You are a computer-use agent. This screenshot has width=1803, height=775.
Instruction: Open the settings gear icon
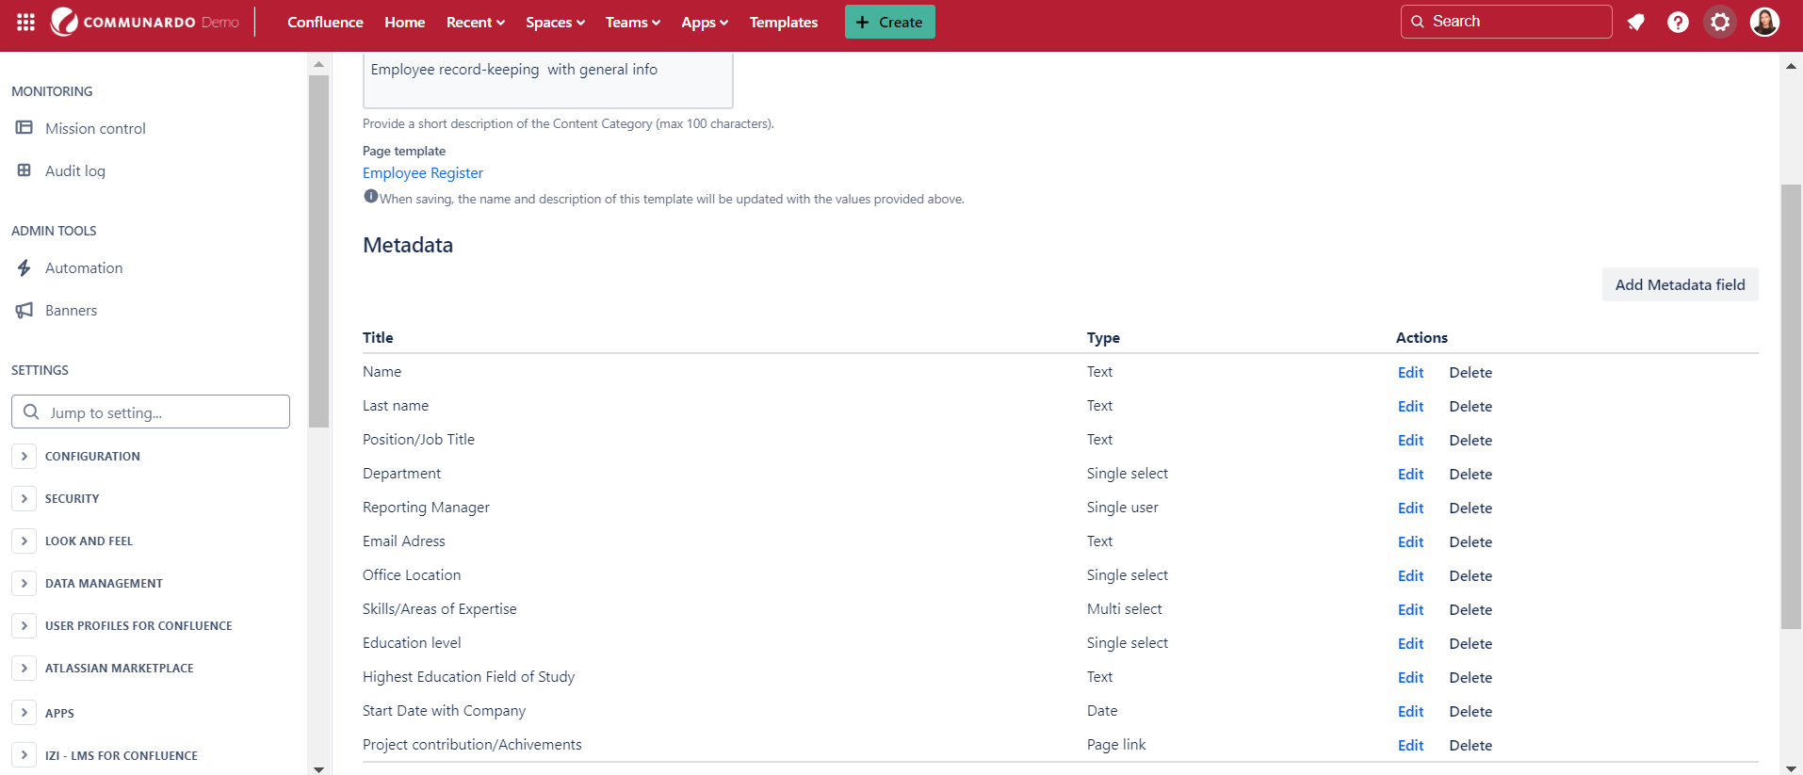[1720, 22]
